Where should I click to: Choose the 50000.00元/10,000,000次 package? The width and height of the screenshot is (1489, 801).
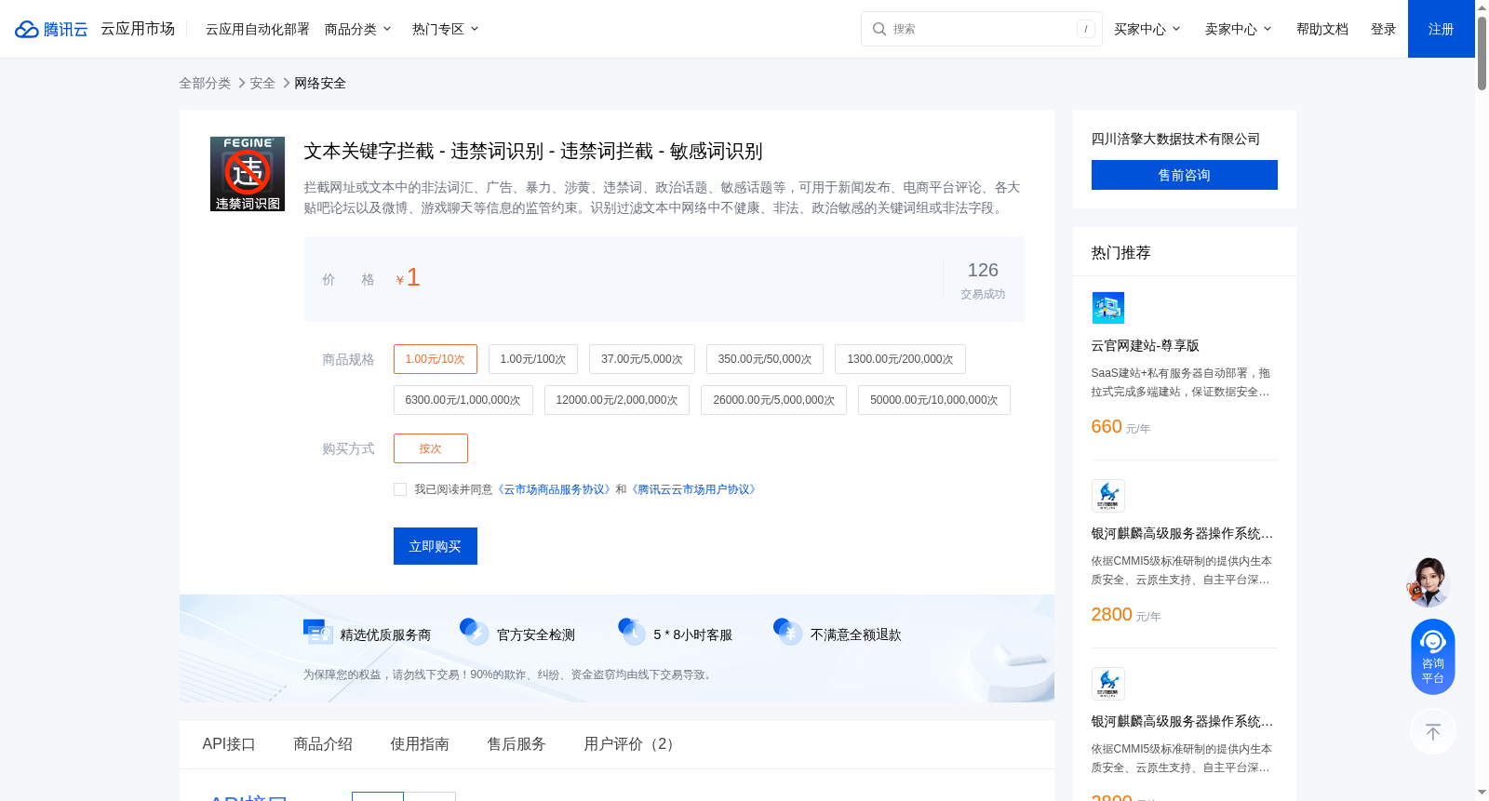(934, 400)
